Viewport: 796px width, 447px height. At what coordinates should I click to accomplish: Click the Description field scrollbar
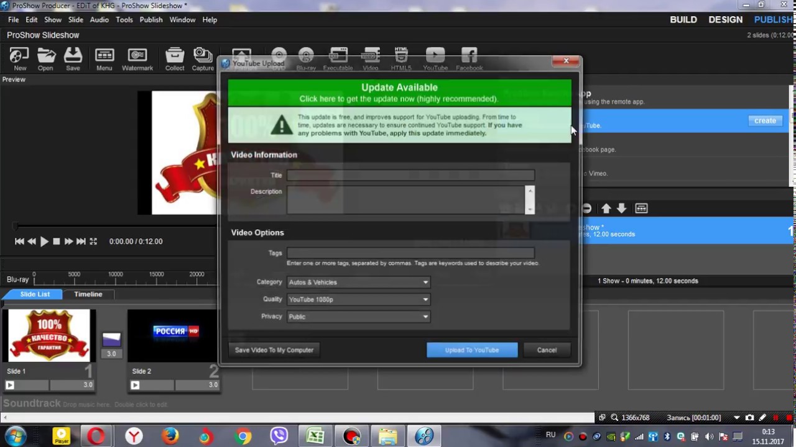click(530, 200)
